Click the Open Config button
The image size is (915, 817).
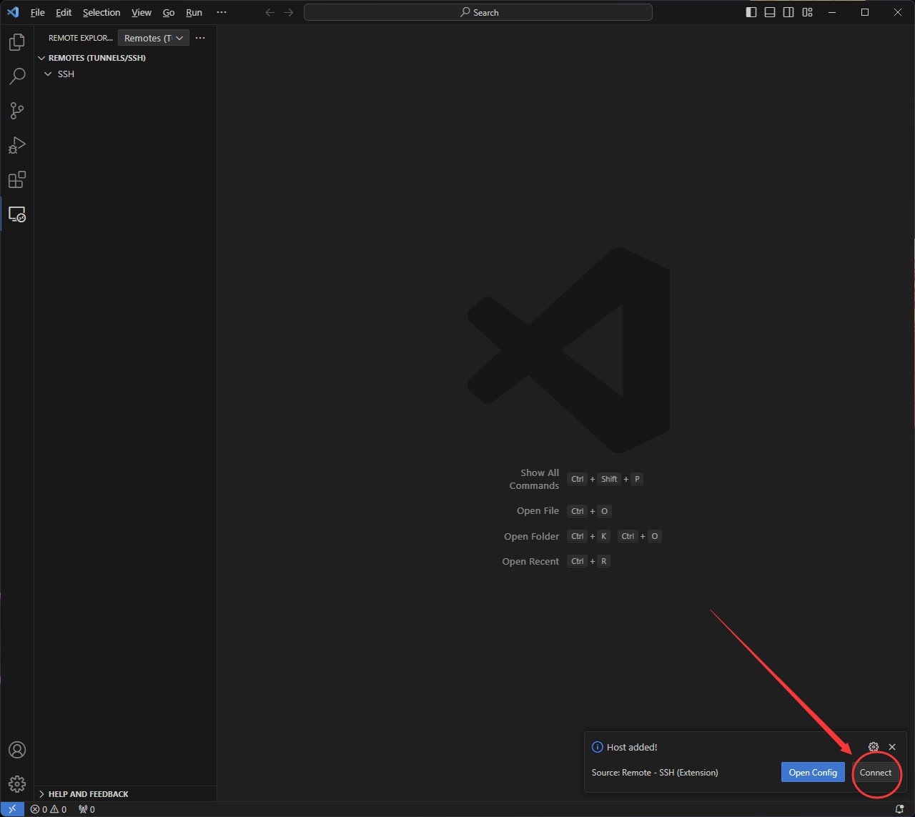pyautogui.click(x=813, y=772)
